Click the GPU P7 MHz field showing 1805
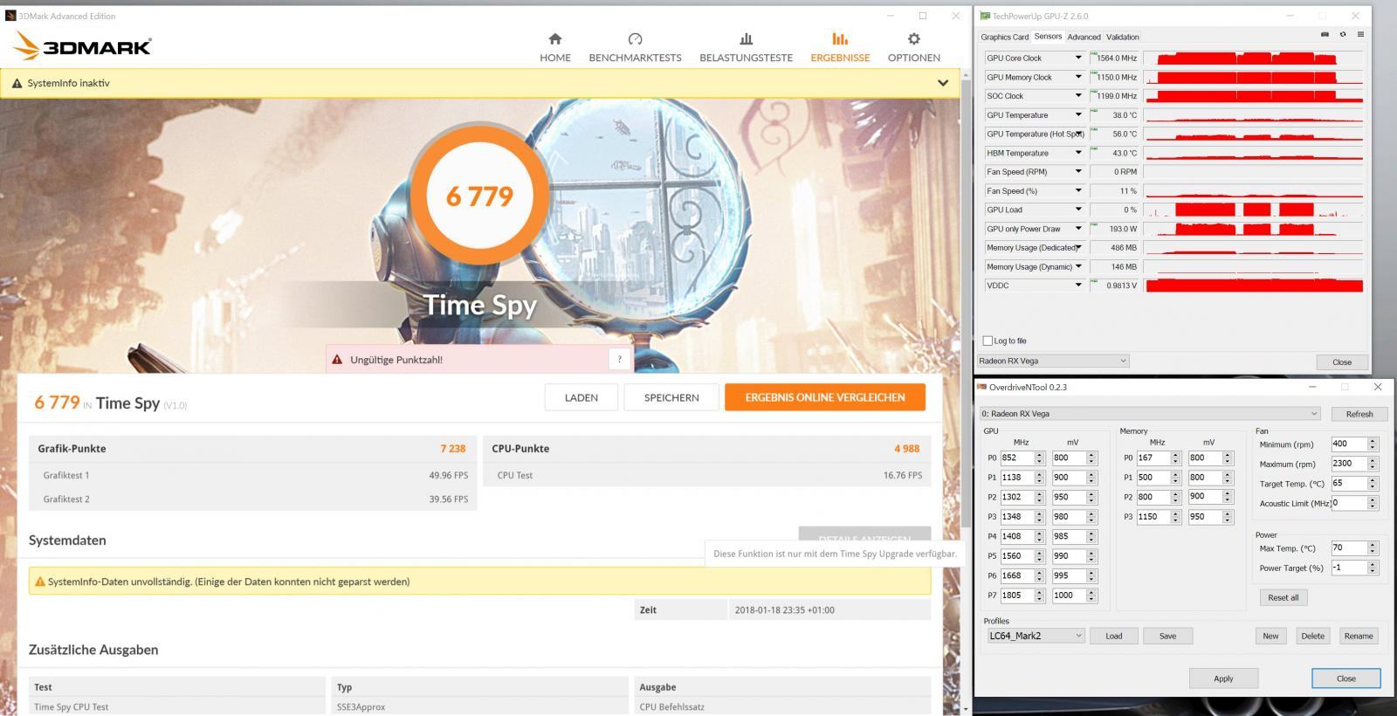 [x=1017, y=596]
